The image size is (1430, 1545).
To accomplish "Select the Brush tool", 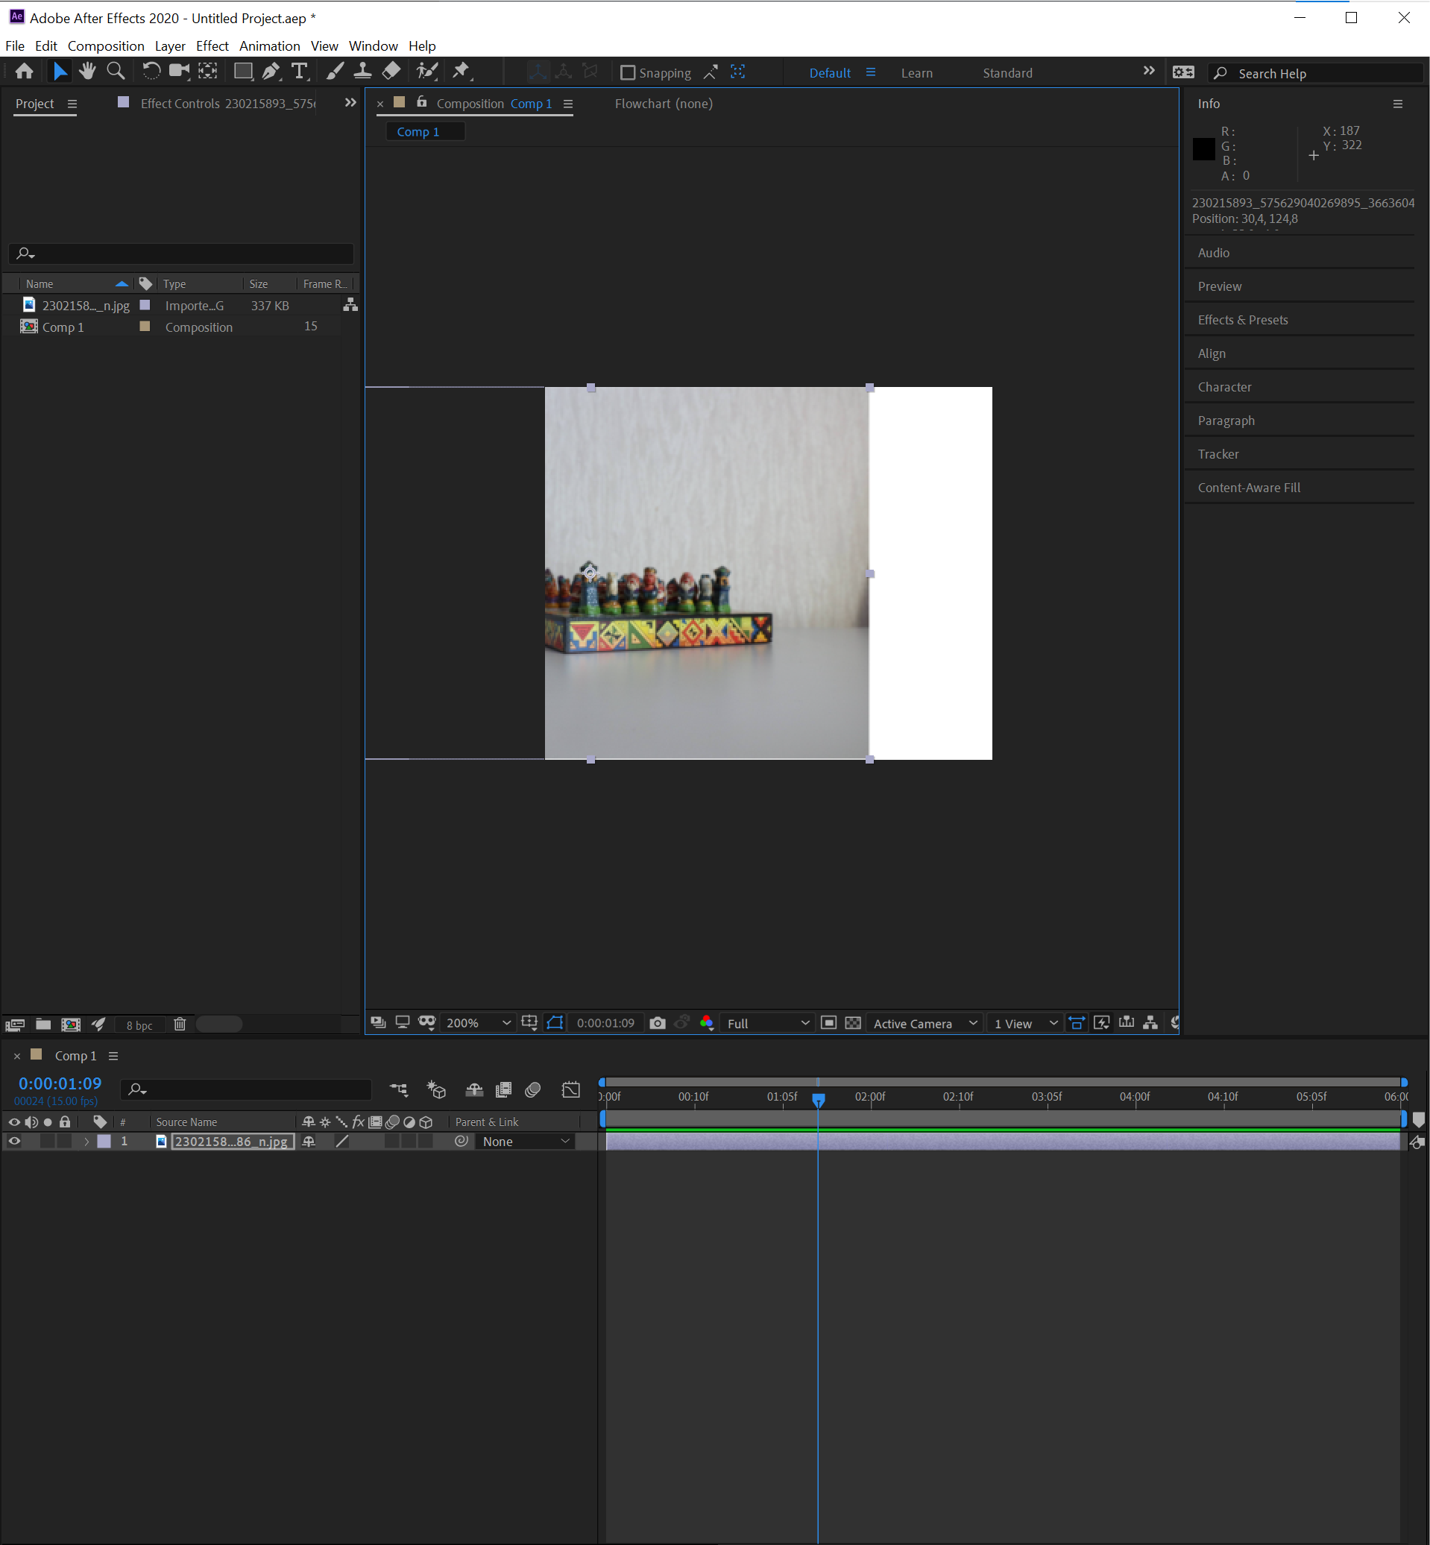I will (x=334, y=72).
